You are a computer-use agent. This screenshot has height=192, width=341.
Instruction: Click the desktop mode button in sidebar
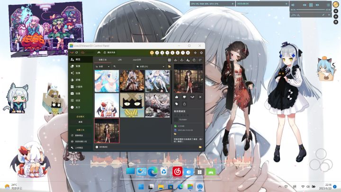click(x=81, y=122)
